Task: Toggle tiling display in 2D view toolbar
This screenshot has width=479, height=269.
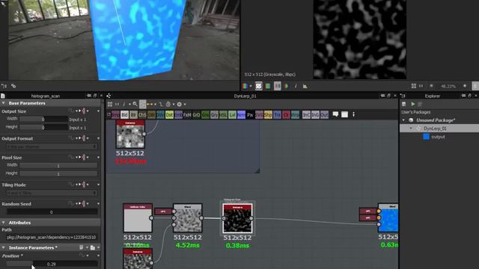Action: tap(259, 87)
